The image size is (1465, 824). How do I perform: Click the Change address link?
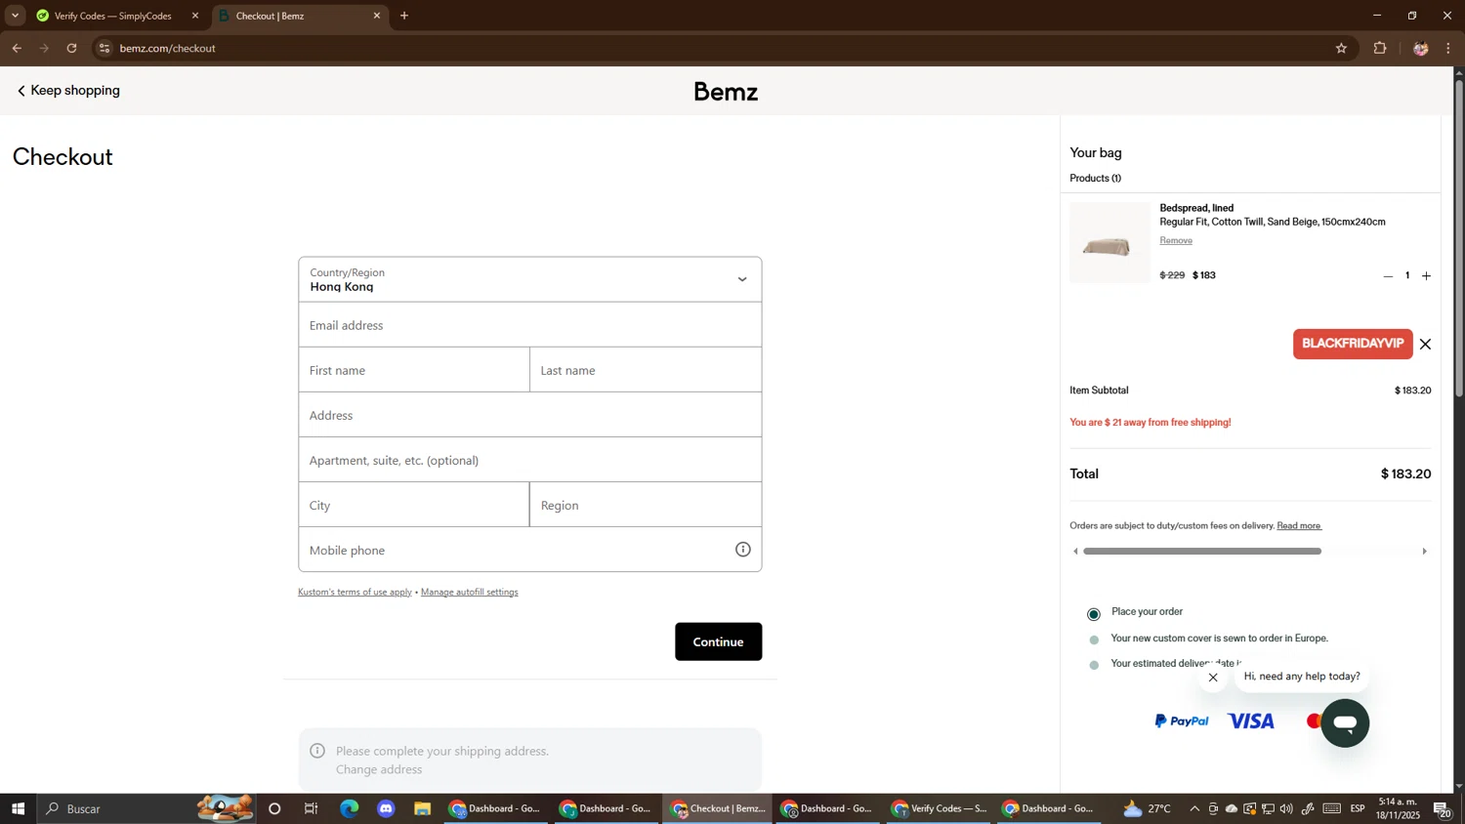pos(379,769)
